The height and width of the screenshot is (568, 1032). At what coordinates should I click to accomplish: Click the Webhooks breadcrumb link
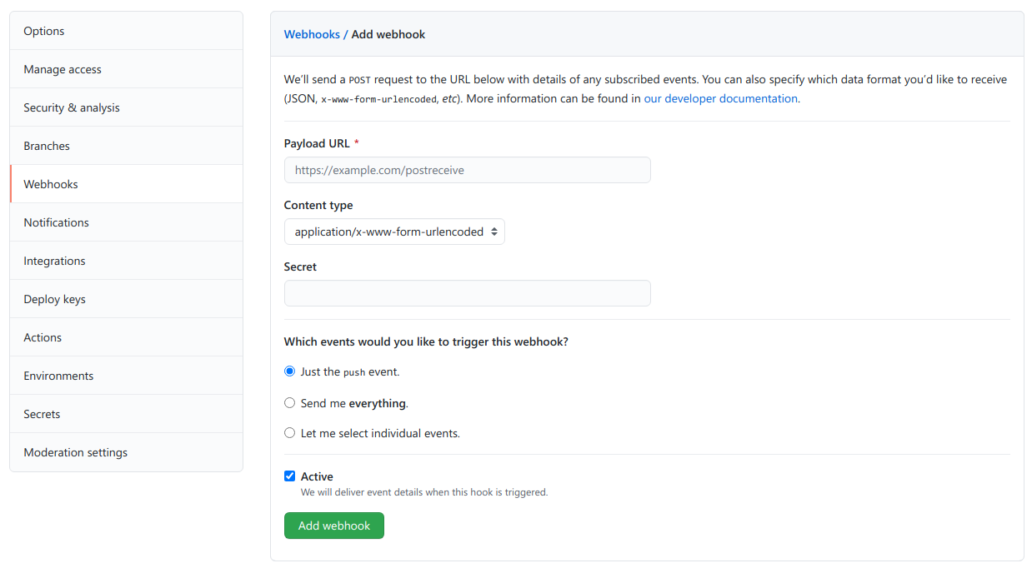312,34
